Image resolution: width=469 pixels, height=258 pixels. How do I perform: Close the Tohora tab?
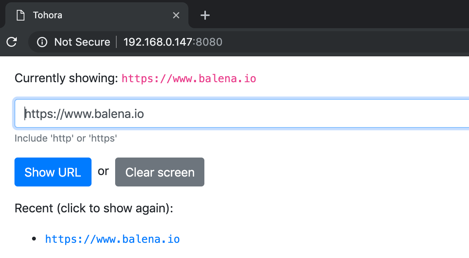pos(176,15)
